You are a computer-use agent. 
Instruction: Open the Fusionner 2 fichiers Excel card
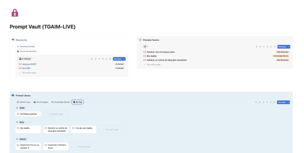click(56, 146)
